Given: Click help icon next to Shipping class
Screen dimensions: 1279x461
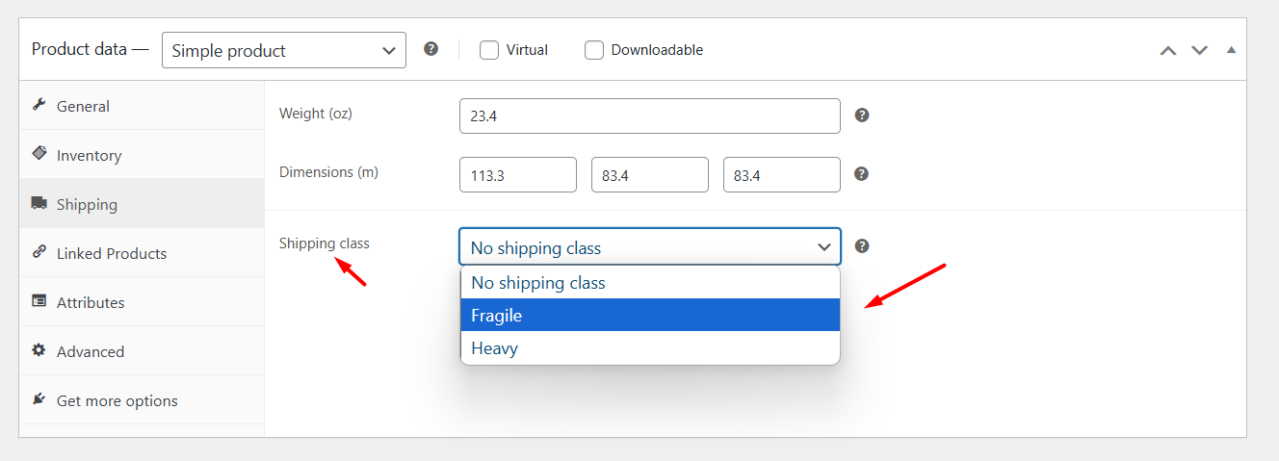Looking at the screenshot, I should [x=862, y=245].
